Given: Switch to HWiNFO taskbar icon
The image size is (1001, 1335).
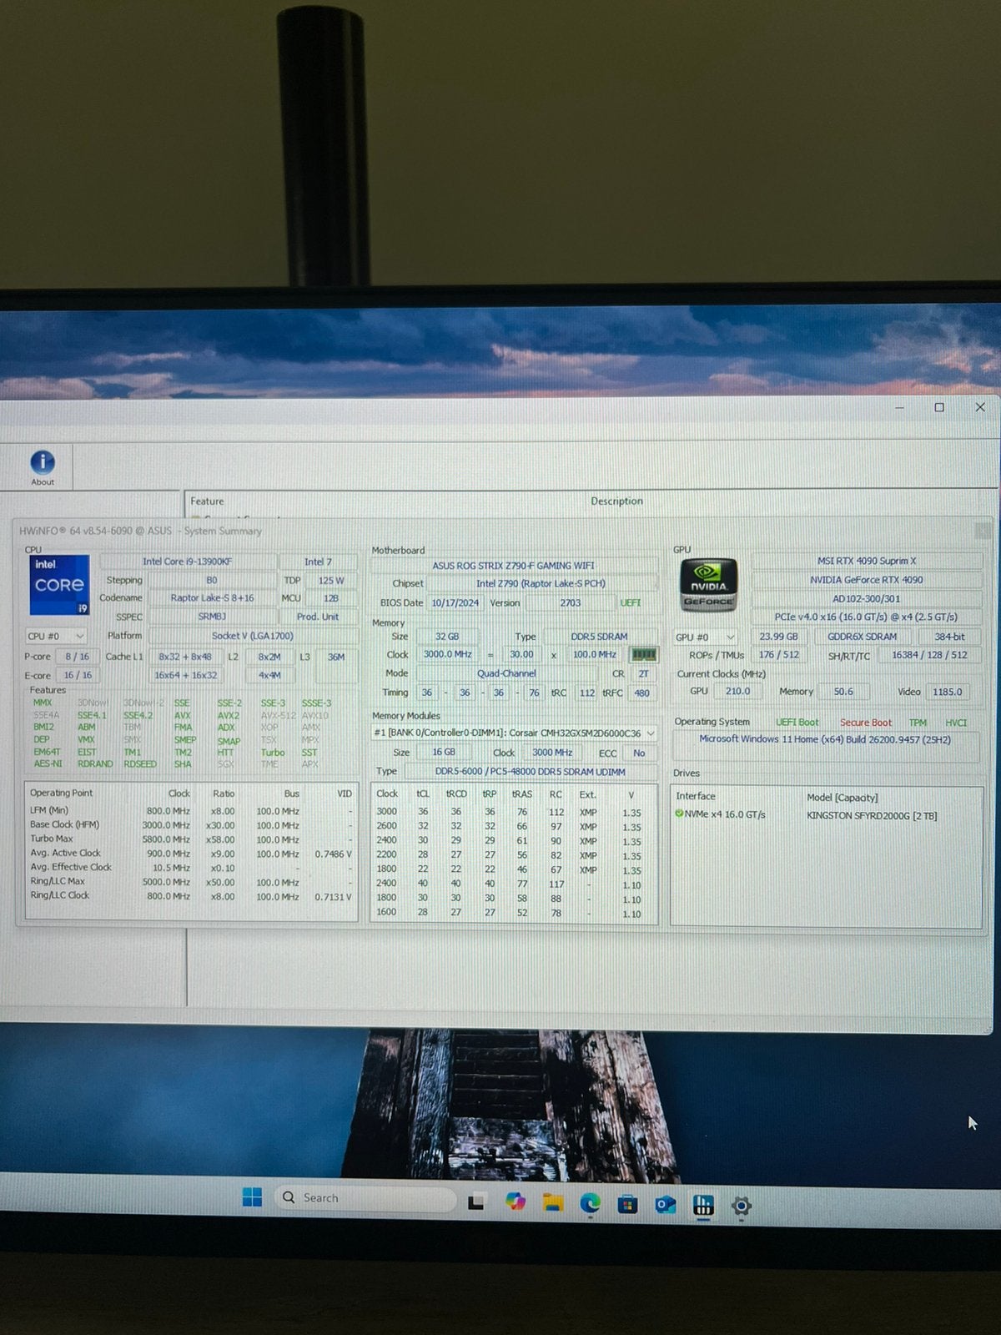Looking at the screenshot, I should [x=703, y=1205].
